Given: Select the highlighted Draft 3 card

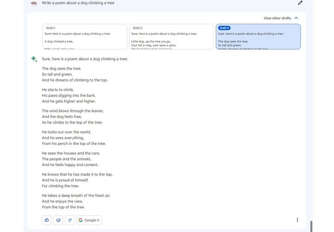Looking at the screenshot, I should (x=258, y=37).
